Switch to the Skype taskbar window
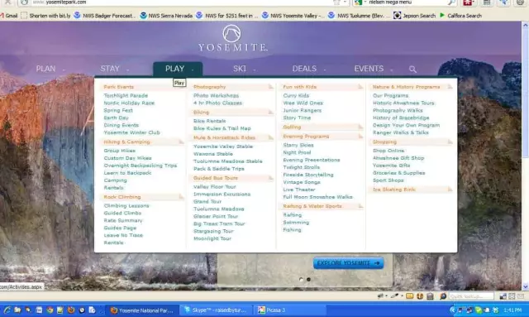The width and height of the screenshot is (529, 317). coord(216,310)
